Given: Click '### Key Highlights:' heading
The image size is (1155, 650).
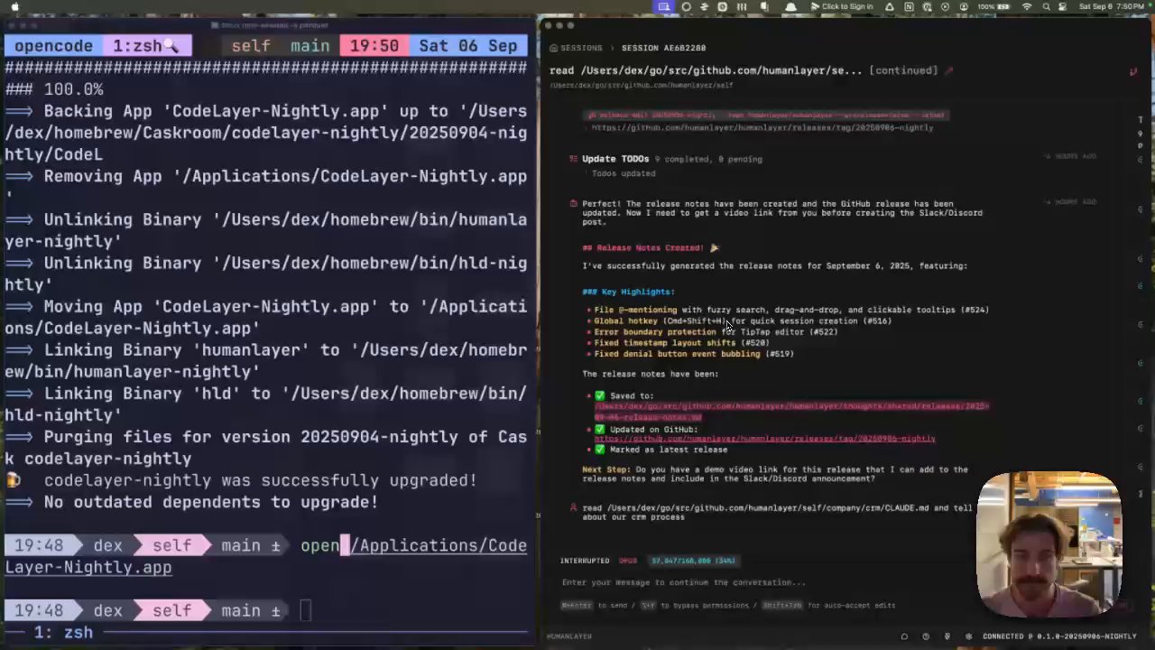Looking at the screenshot, I should click(628, 292).
